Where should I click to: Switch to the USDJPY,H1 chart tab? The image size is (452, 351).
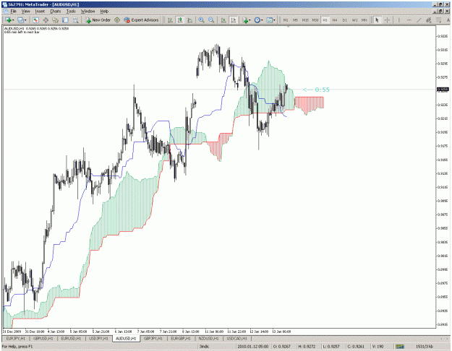(98, 338)
